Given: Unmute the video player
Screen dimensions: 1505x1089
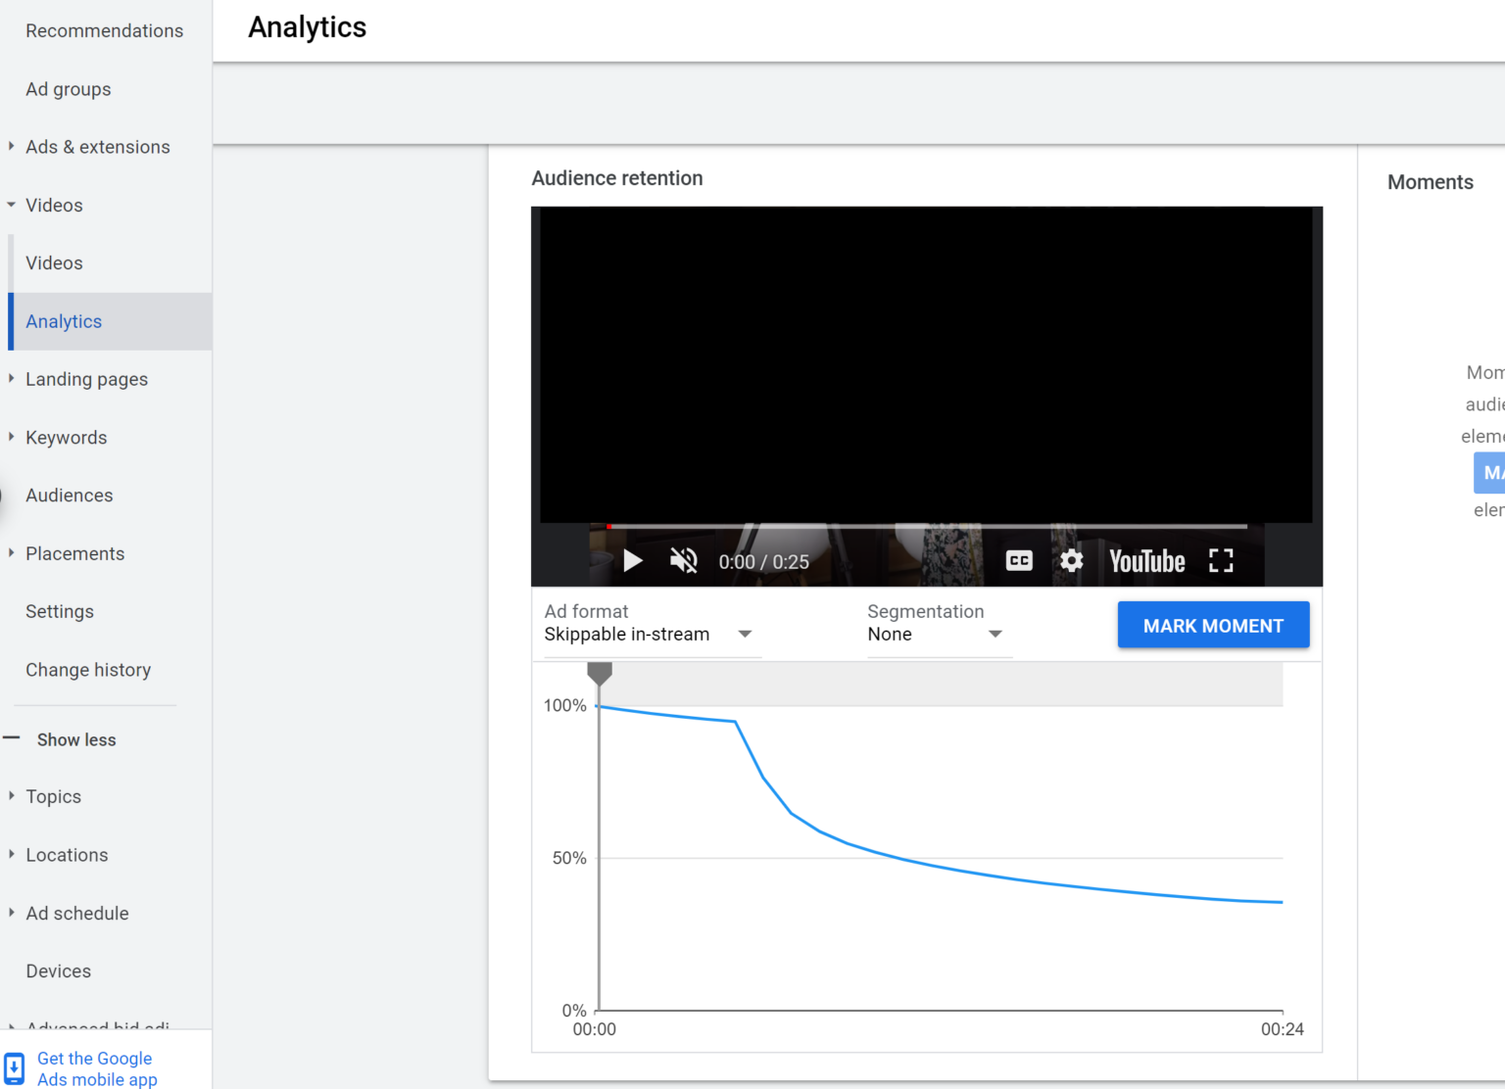Looking at the screenshot, I should (x=683, y=560).
